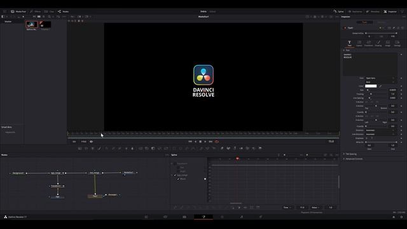
Task: Toggle the Keyframes panel button
Action: (355, 11)
